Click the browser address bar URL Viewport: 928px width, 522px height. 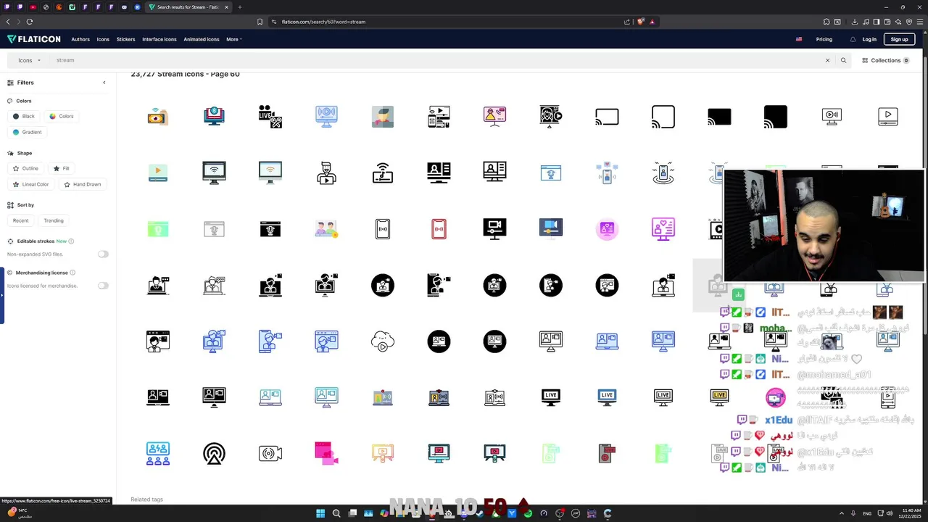(323, 22)
